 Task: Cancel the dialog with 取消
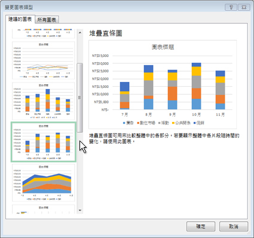coord(234,227)
